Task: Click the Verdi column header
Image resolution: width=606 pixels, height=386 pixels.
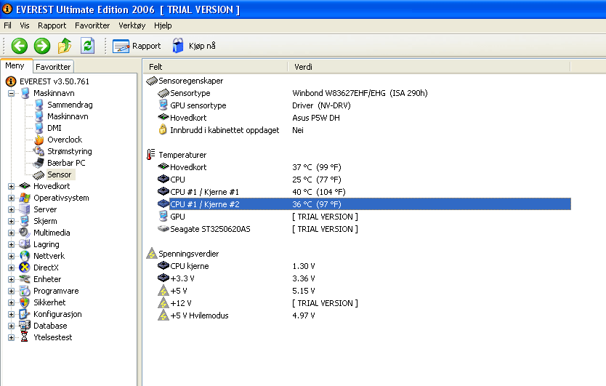Action: [429, 67]
